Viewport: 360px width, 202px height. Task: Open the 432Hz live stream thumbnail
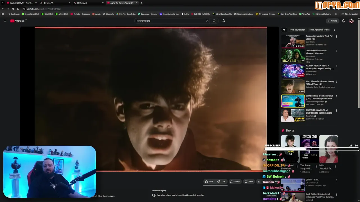coord(293,71)
